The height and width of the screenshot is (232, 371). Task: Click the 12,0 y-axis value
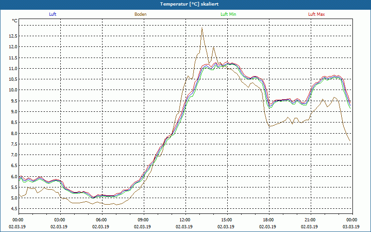click(x=13, y=47)
